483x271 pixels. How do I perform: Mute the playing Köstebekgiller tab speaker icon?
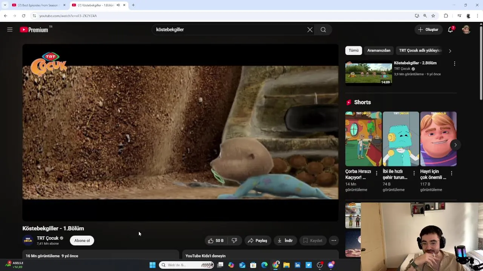pos(118,5)
